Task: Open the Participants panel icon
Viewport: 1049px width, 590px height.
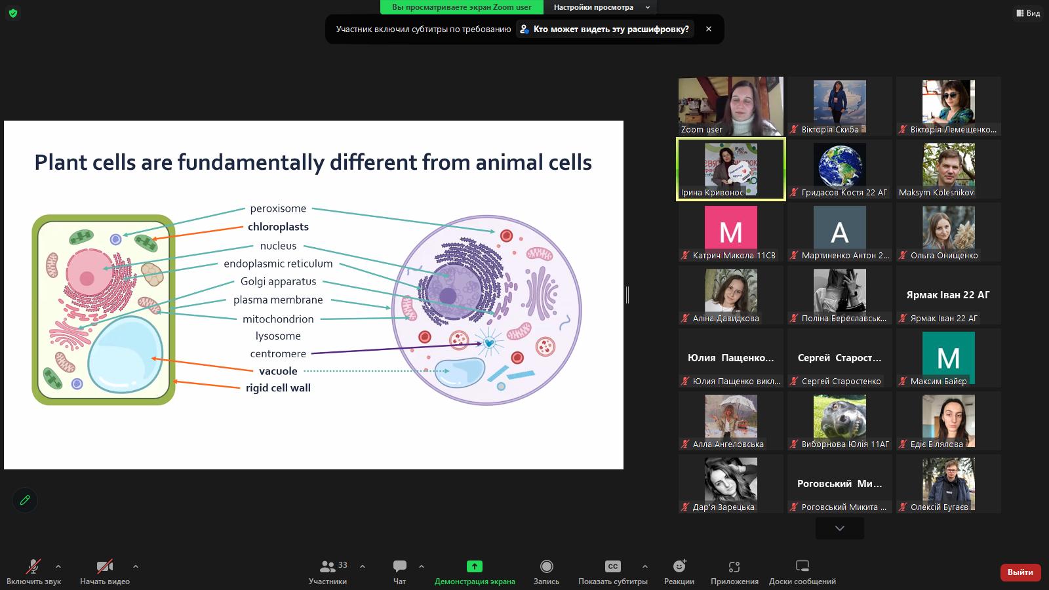Action: point(328,566)
